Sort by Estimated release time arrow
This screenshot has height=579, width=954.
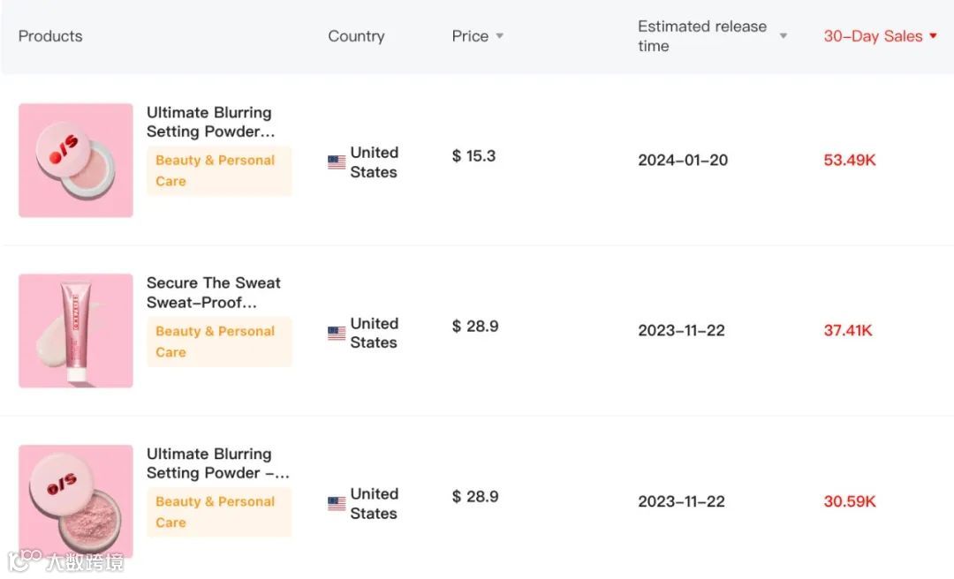(x=783, y=36)
